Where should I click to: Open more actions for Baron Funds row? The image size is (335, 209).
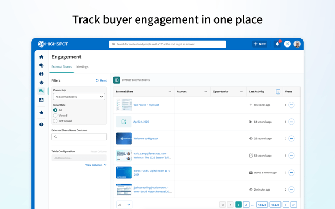tap(291, 172)
